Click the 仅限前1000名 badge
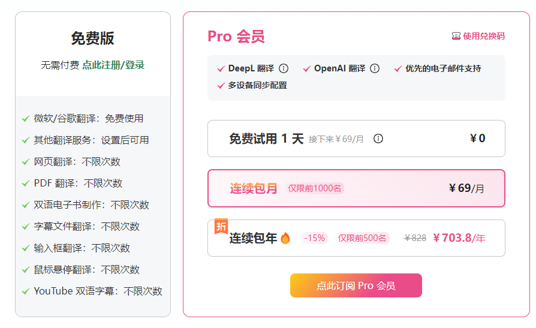The height and width of the screenshot is (328, 536). pyautogui.click(x=315, y=188)
